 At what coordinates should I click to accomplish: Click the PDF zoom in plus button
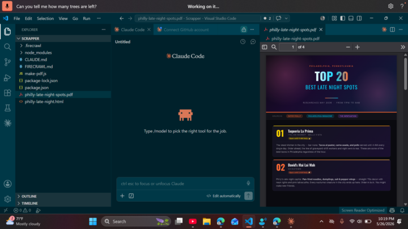point(357,47)
